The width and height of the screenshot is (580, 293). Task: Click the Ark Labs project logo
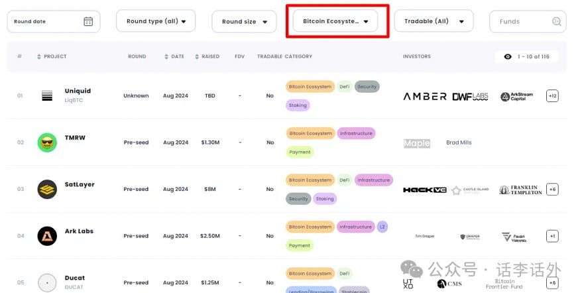(x=47, y=236)
